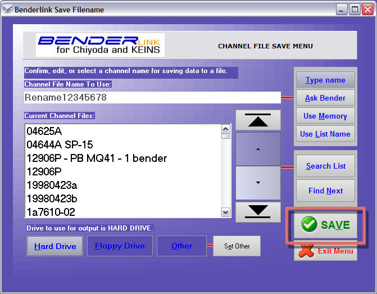Click the jump-to-top arrow button

coord(258,120)
